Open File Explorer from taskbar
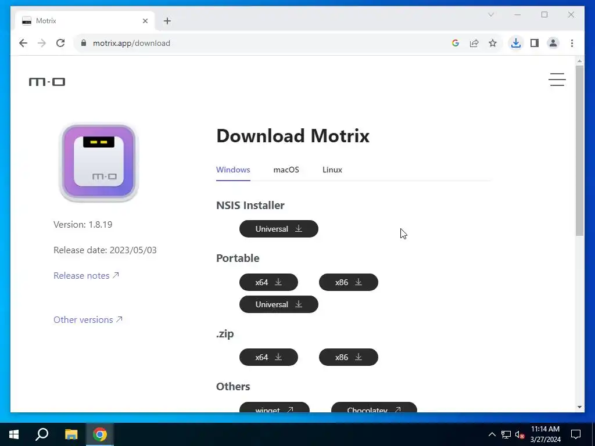595x446 pixels. [71, 434]
